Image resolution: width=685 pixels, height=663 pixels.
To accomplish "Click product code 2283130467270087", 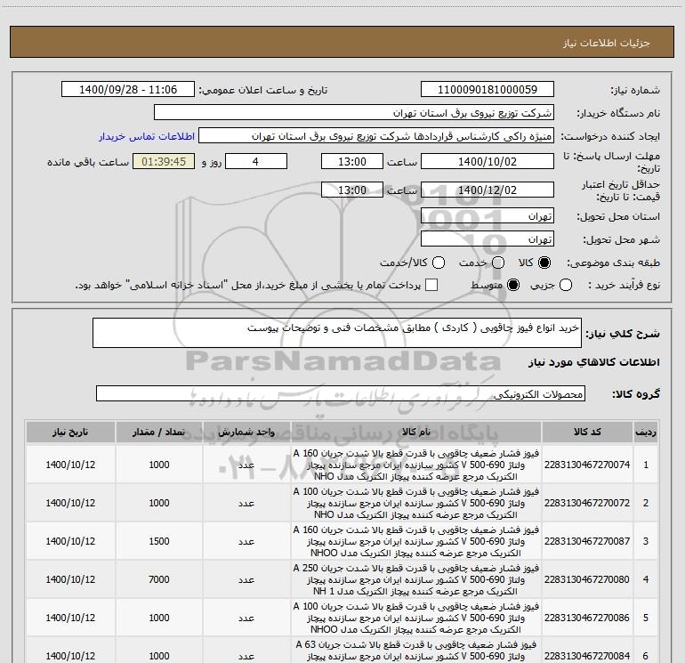I will 587,541.
